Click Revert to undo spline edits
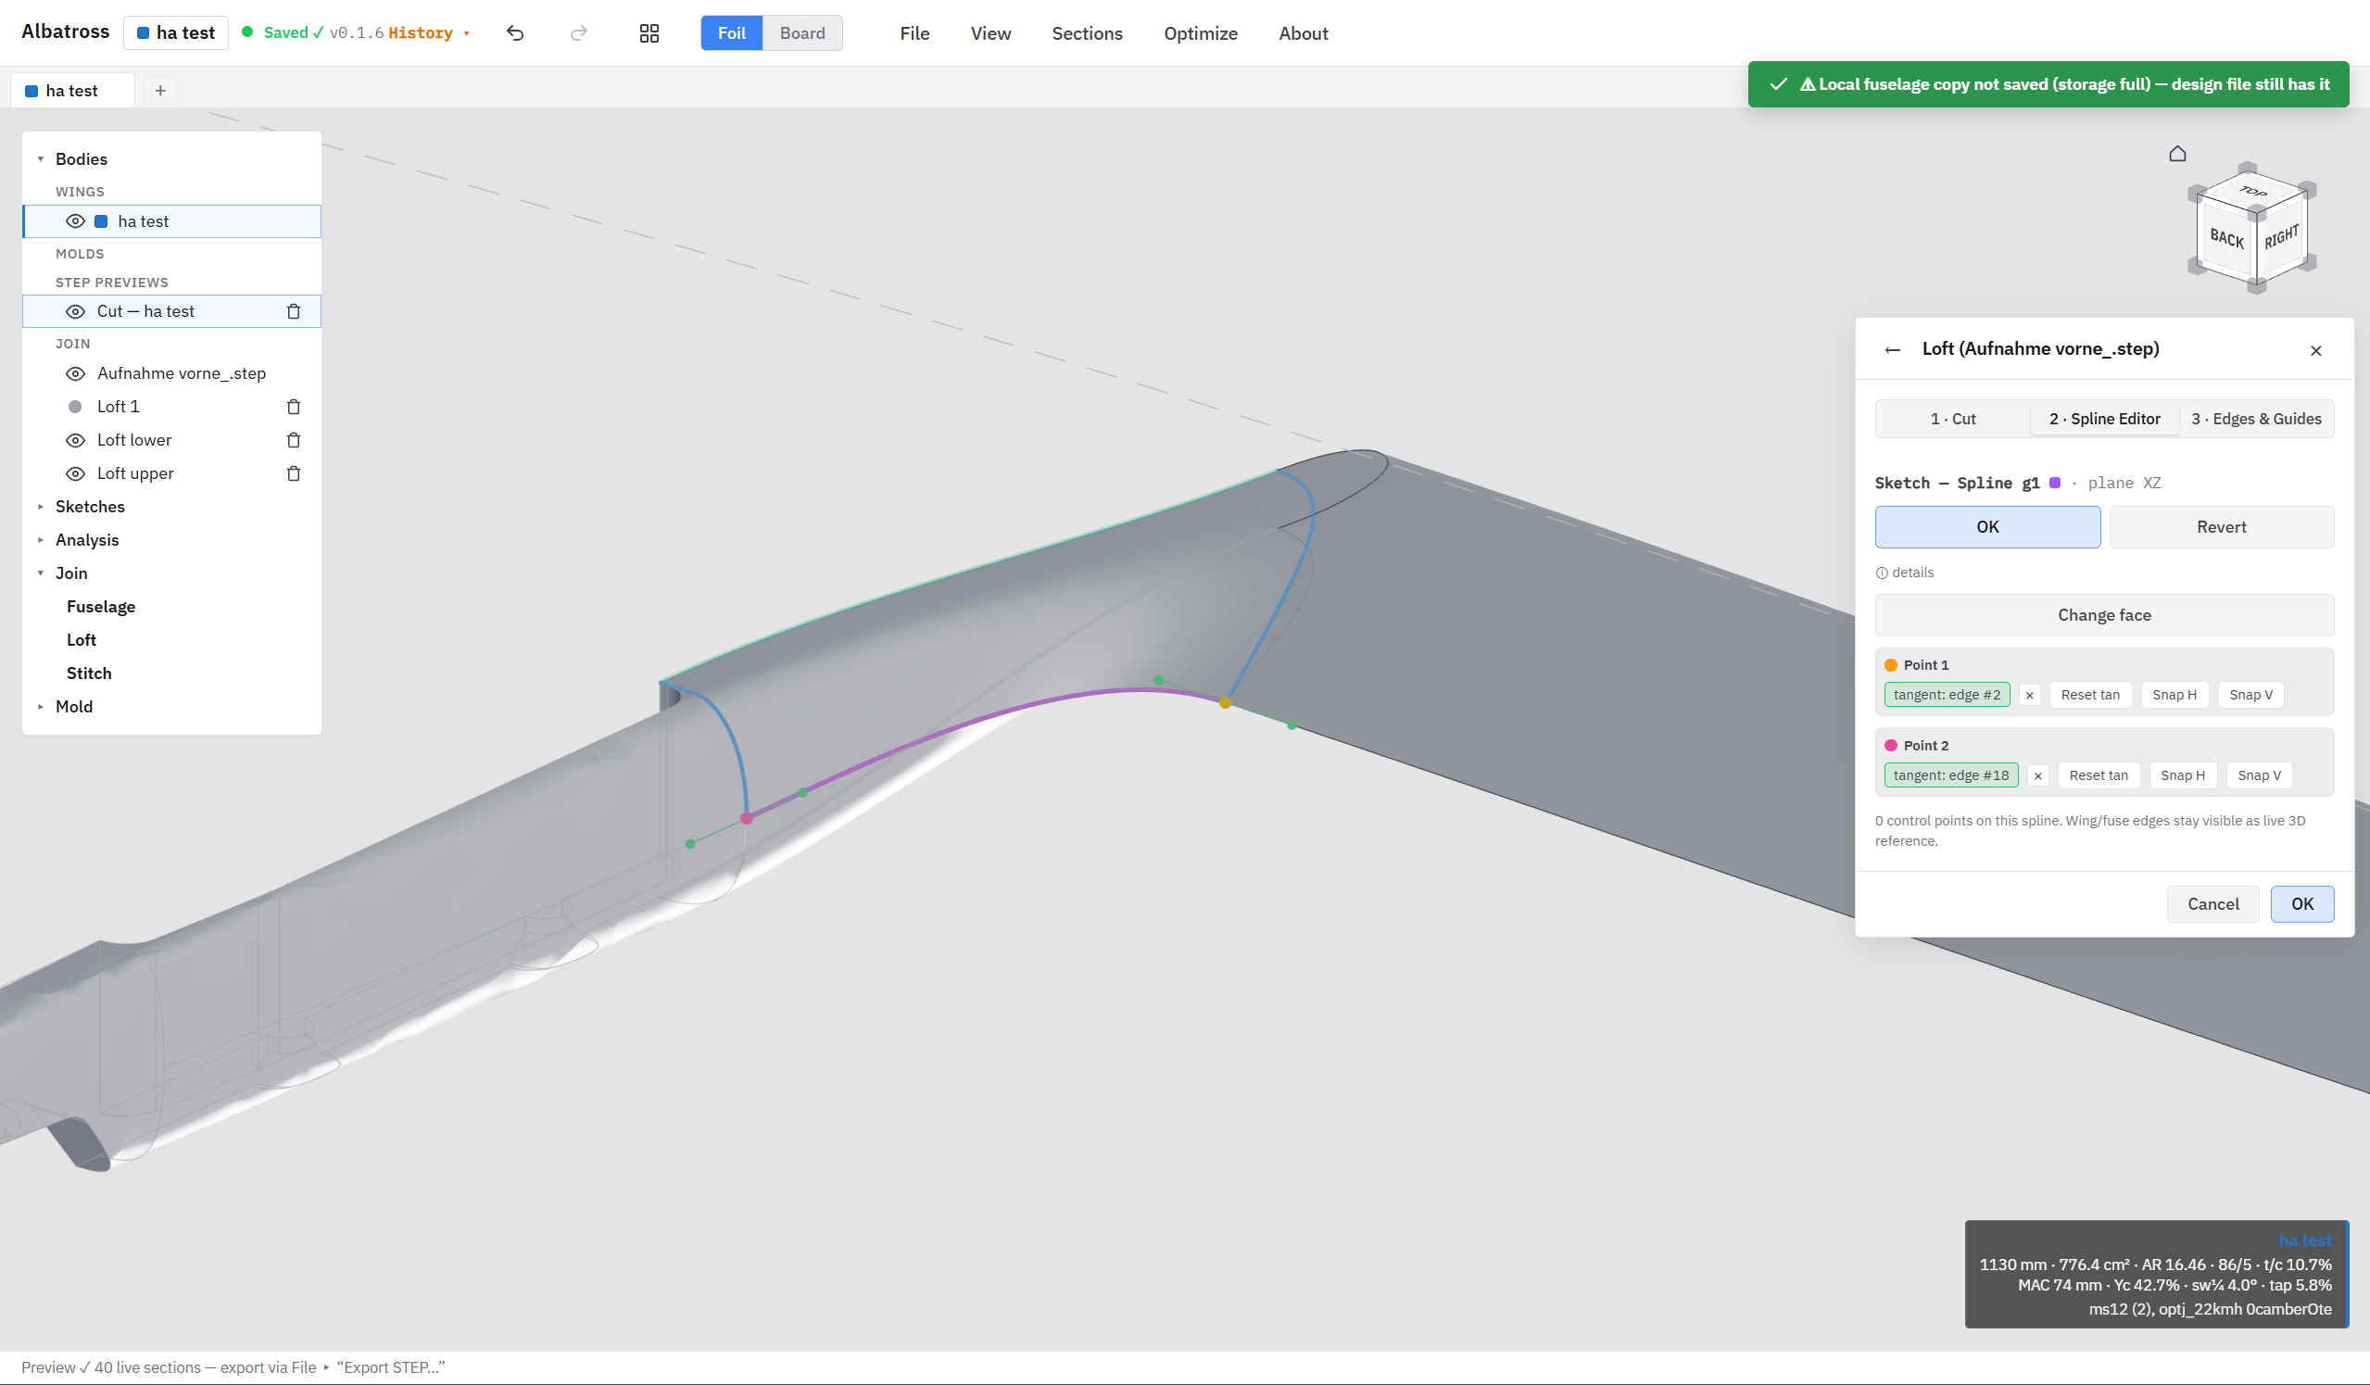Screen dimensions: 2370x1385 [2221, 526]
